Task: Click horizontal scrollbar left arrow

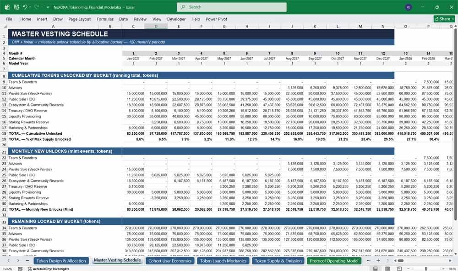Action: [395, 261]
